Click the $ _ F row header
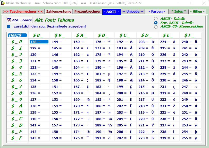This screenshot has height=148, width=209. click(17, 138)
